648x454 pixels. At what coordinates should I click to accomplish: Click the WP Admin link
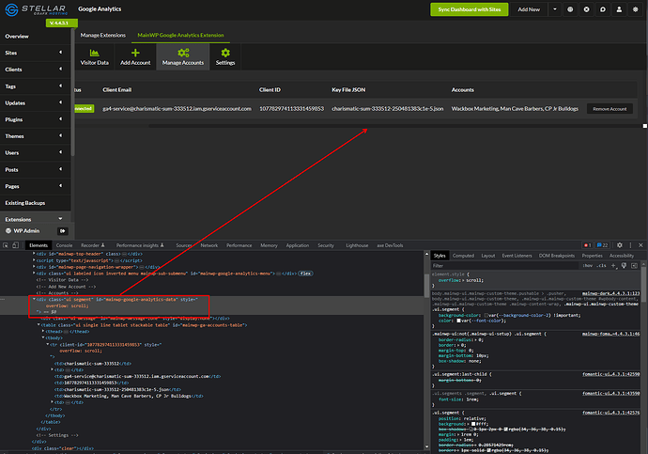(x=26, y=230)
